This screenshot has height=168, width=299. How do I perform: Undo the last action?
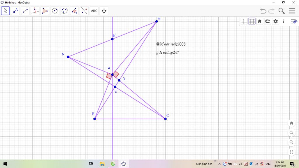263,11
